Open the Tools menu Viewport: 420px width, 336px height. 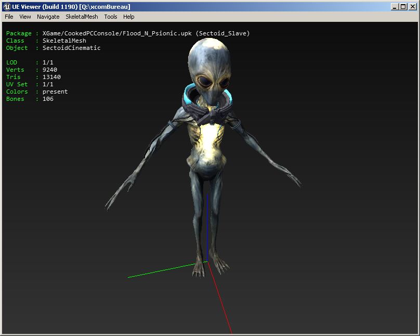pyautogui.click(x=111, y=17)
